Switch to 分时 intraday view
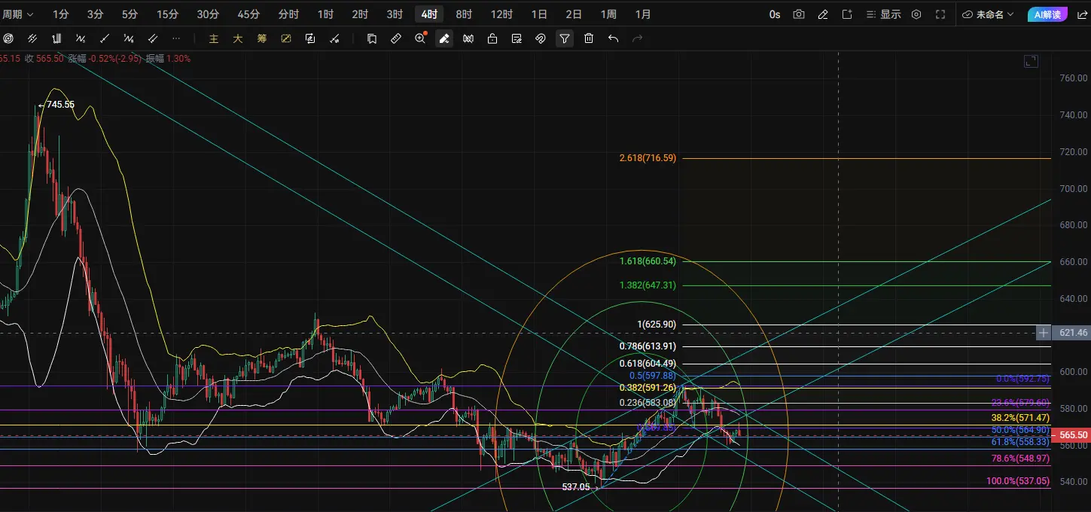This screenshot has width=1091, height=512. click(x=288, y=14)
